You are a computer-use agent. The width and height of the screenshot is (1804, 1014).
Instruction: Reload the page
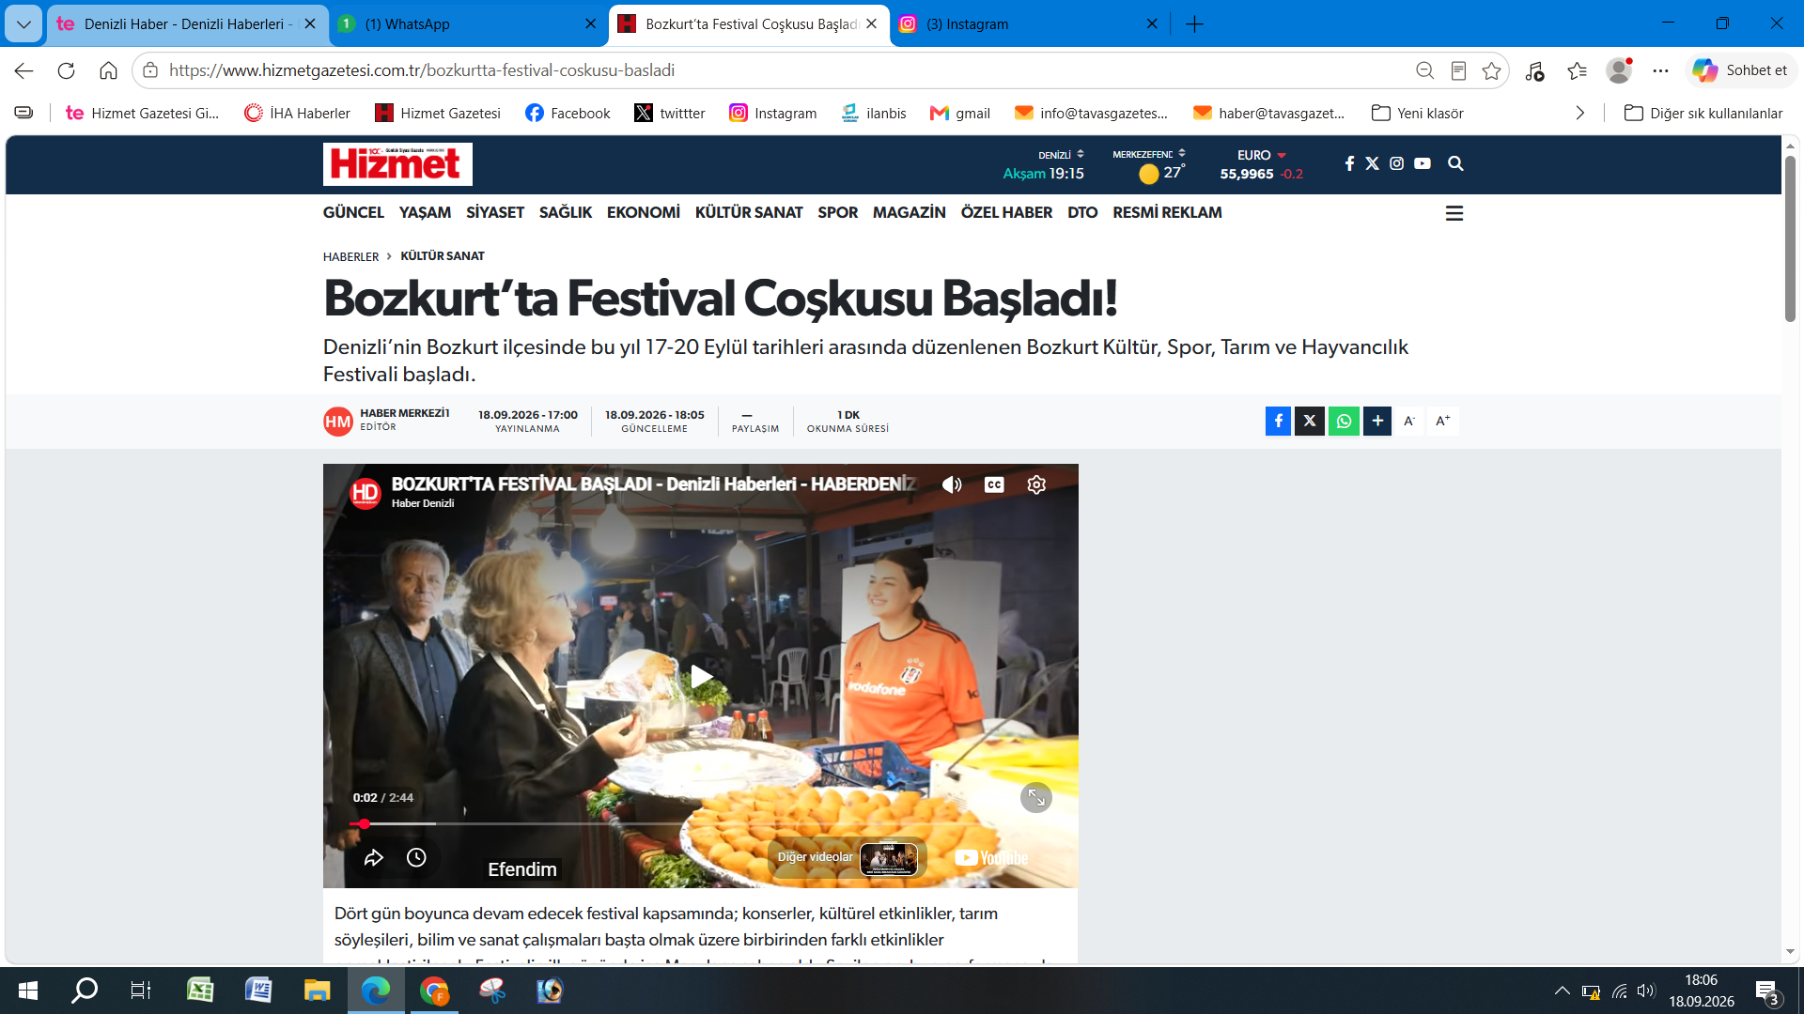point(66,70)
